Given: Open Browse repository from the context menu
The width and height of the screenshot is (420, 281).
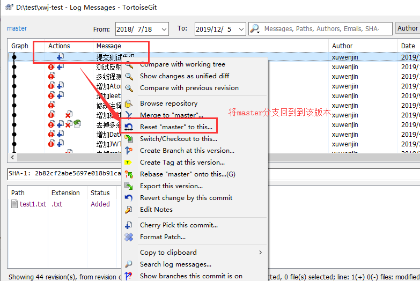Looking at the screenshot, I should 169,103.
